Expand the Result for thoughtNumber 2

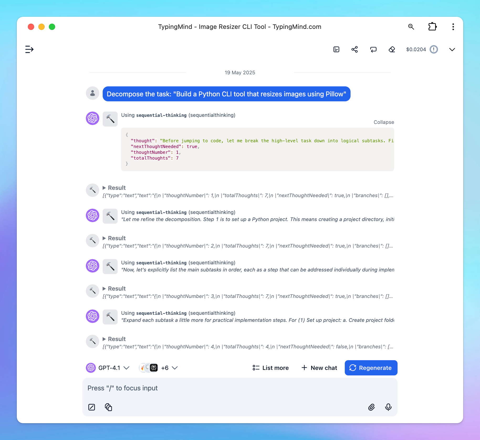tap(114, 238)
